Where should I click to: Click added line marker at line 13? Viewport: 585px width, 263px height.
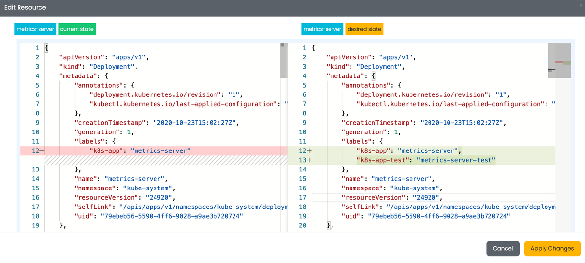309,160
